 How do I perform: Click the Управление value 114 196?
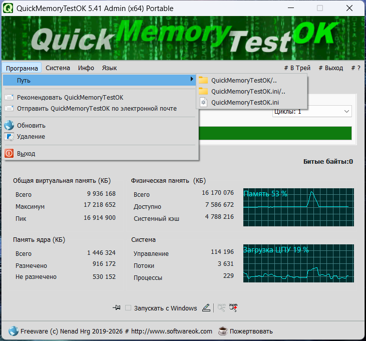222,252
